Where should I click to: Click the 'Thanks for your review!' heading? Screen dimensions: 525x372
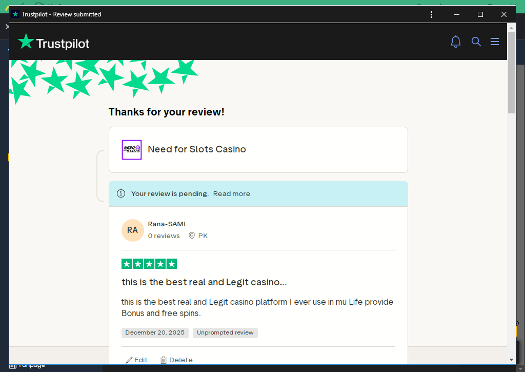tap(167, 112)
